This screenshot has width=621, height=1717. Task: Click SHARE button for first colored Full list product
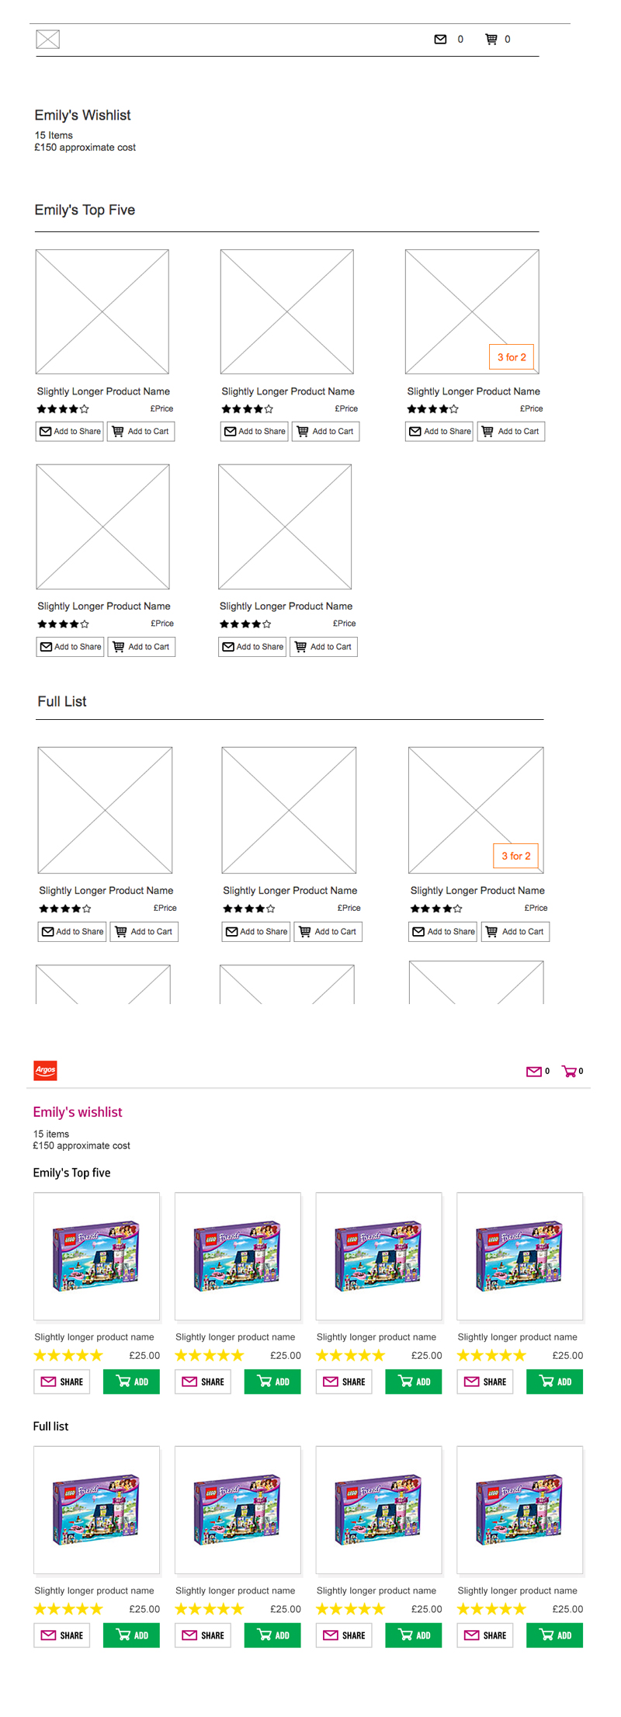coord(61,1635)
